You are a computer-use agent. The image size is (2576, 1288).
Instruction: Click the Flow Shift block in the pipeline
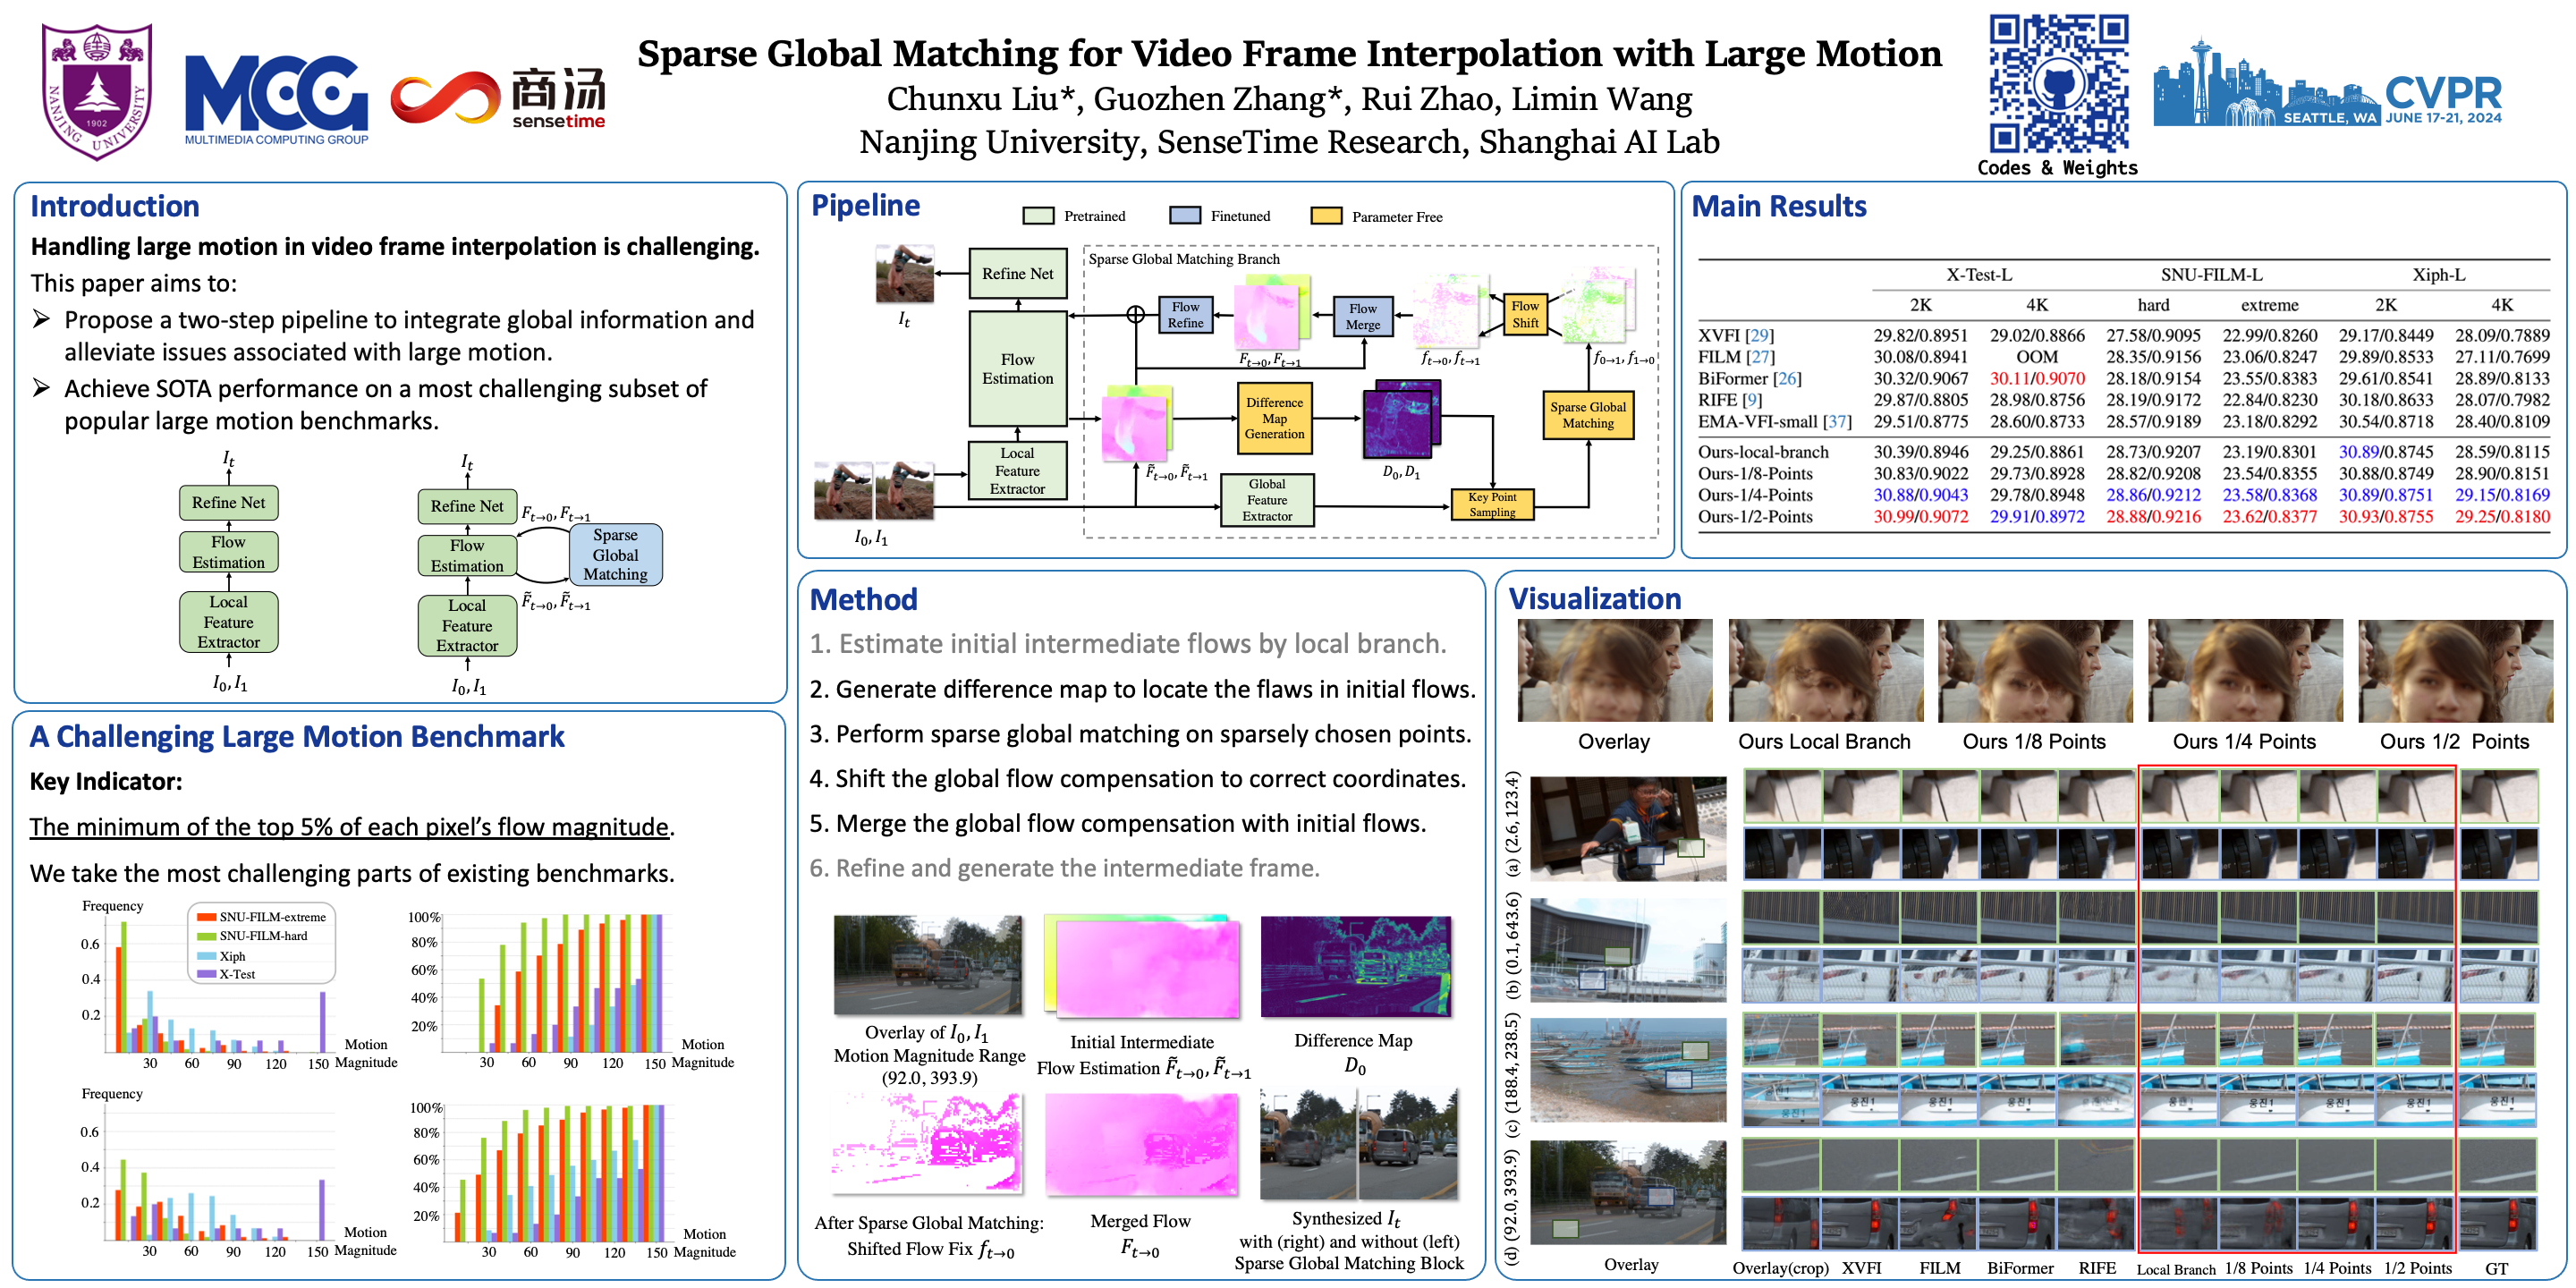click(x=1524, y=314)
